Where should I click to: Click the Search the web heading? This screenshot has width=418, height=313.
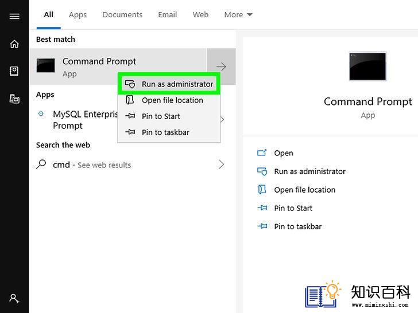(63, 145)
